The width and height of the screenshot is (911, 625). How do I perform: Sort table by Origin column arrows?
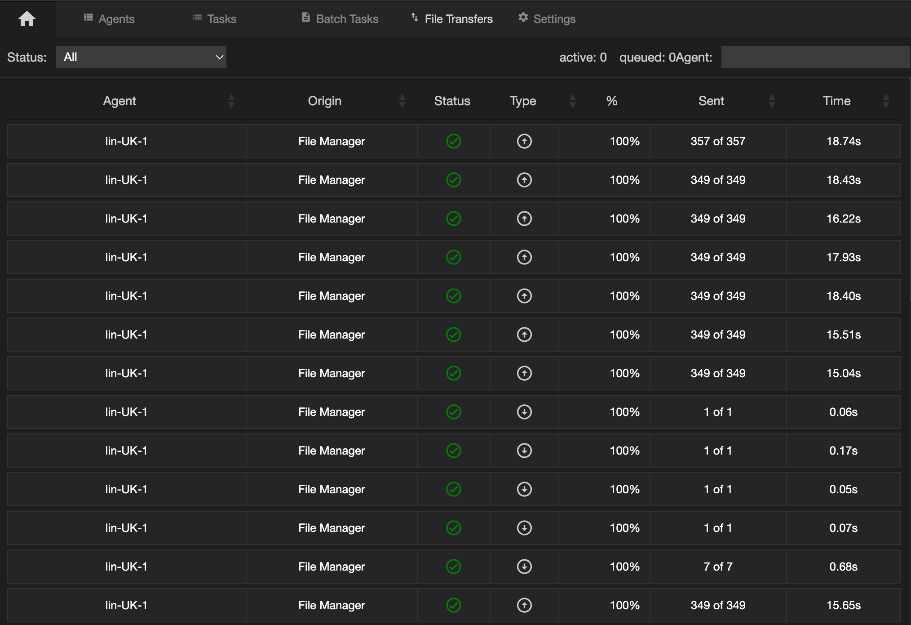tap(402, 101)
